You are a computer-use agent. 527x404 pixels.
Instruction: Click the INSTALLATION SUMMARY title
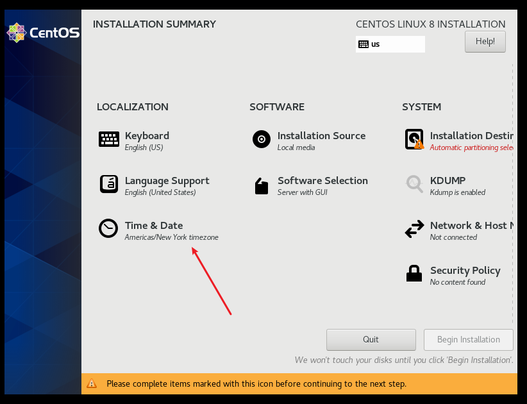(x=155, y=24)
